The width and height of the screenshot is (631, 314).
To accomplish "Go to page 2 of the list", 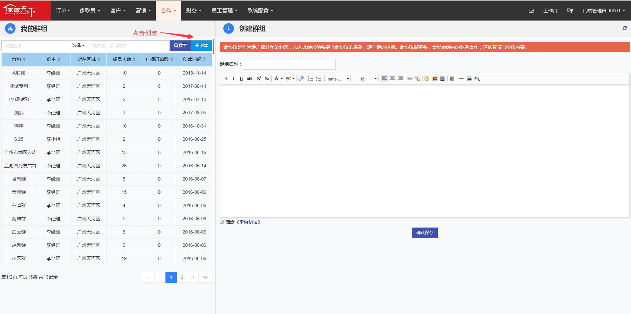I will point(182,277).
